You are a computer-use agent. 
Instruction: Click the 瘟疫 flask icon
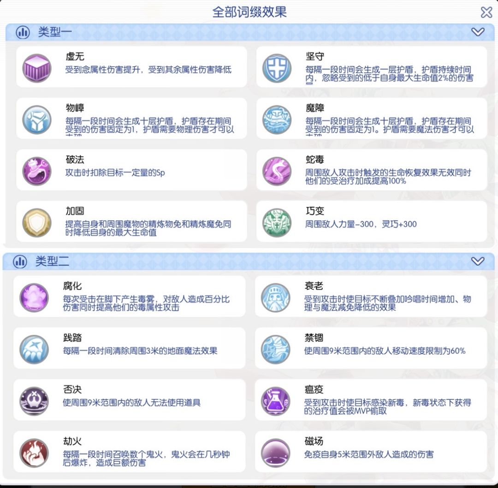pos(275,401)
